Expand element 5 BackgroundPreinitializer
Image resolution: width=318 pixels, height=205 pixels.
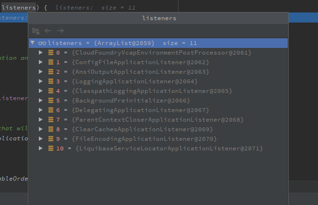point(41,101)
